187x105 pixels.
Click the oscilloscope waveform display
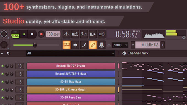154,34
